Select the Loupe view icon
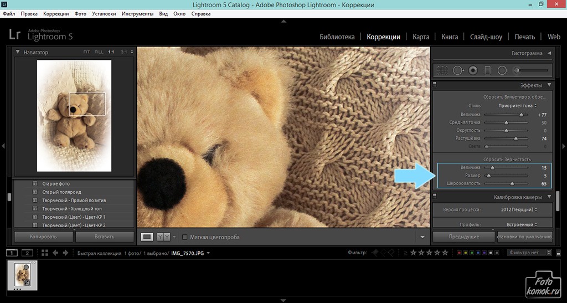 (147, 237)
